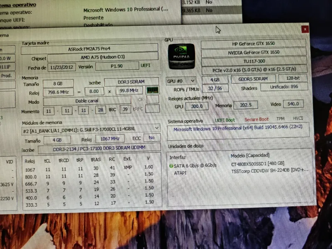Click the UEFI label next to version
Image resolution: width=332 pixels, height=249 pixels.
pos(146,66)
